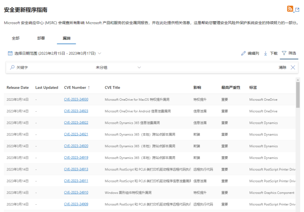Click the external link icon beside RSS
This screenshot has width=304, height=212.
(297, 9)
